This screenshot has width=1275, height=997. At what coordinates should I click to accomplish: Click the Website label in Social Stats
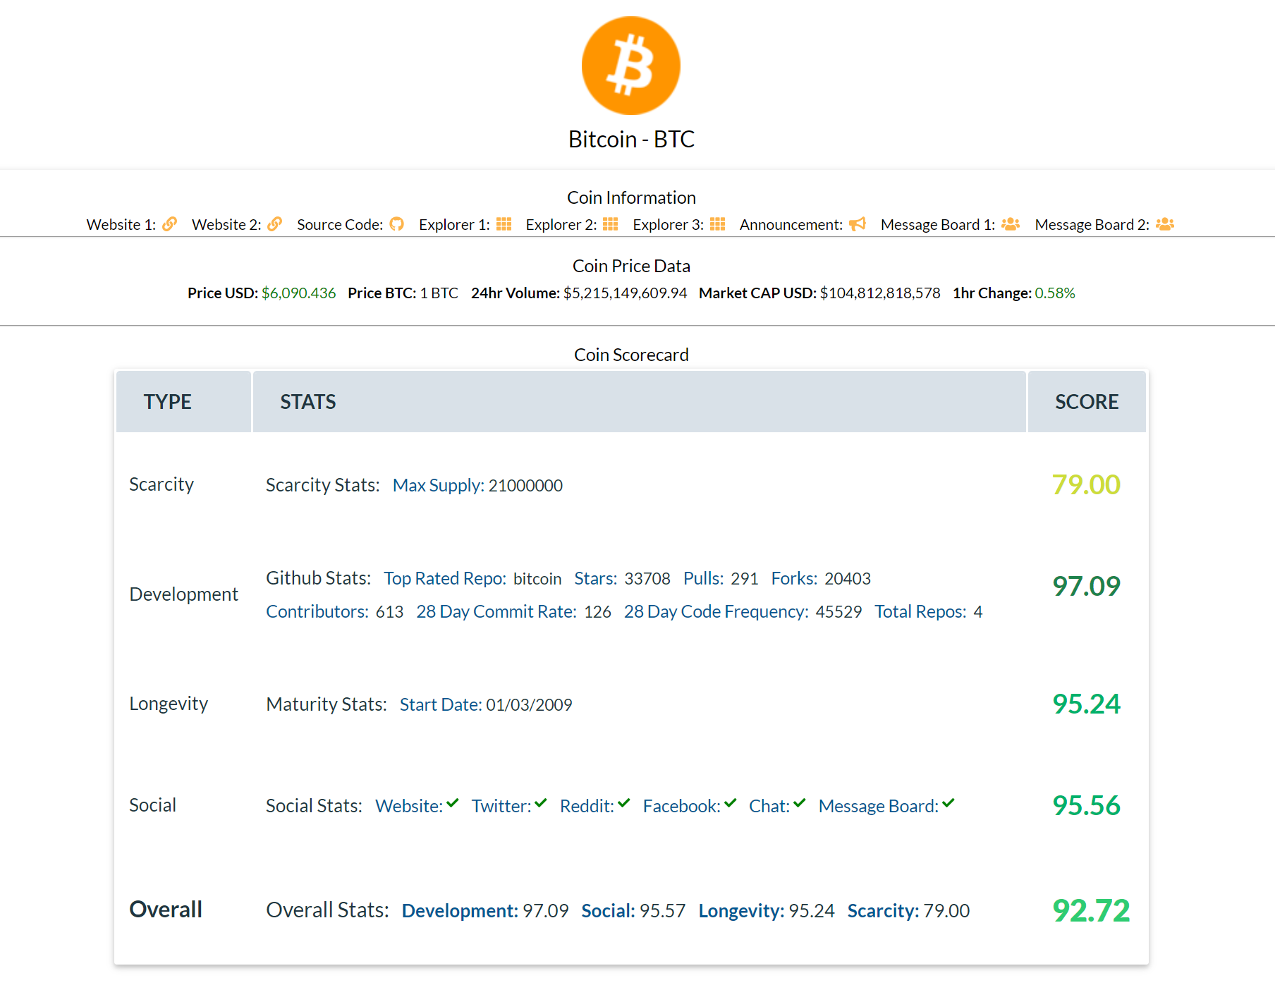(409, 806)
